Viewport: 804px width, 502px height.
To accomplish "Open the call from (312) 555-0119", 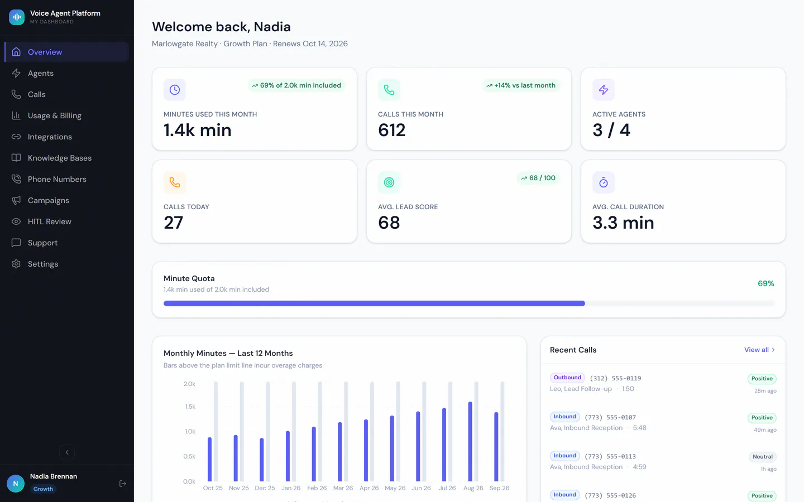I will click(663, 383).
